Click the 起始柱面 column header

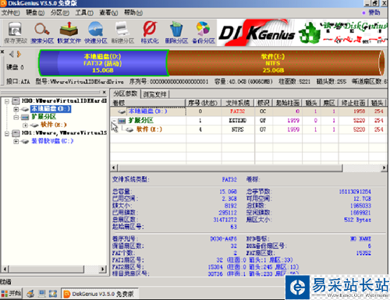(x=287, y=103)
